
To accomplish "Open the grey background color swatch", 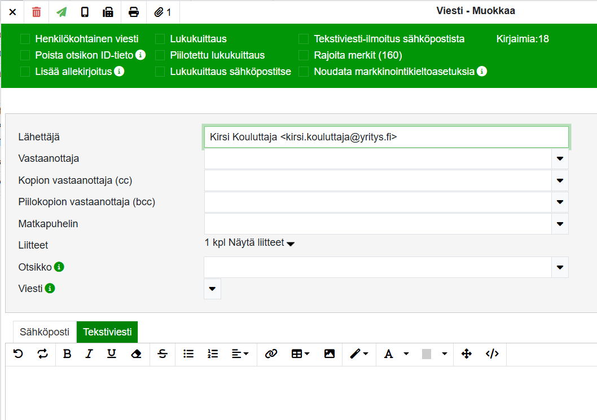I will coord(427,353).
